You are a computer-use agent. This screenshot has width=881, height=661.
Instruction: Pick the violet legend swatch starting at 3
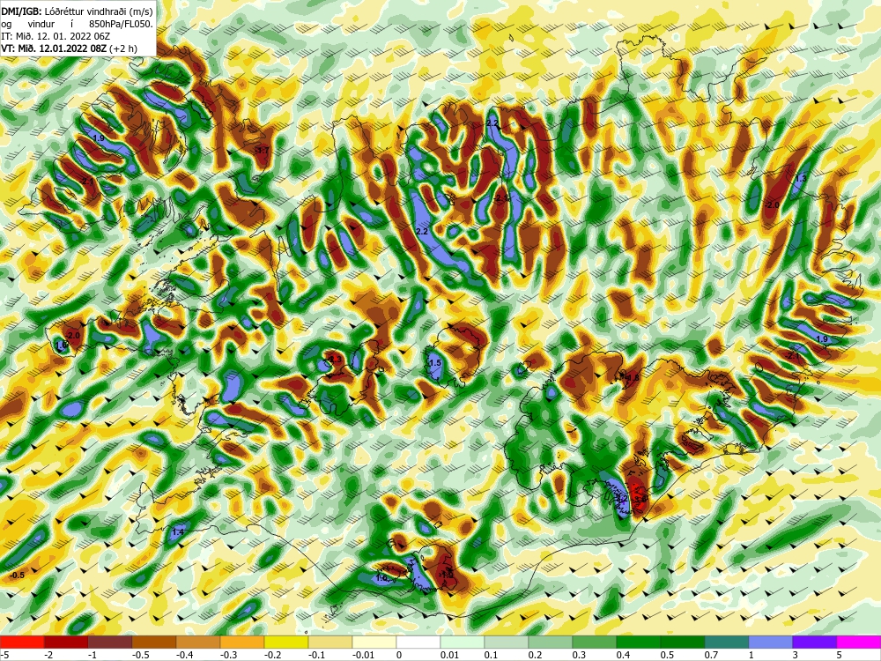coord(815,642)
